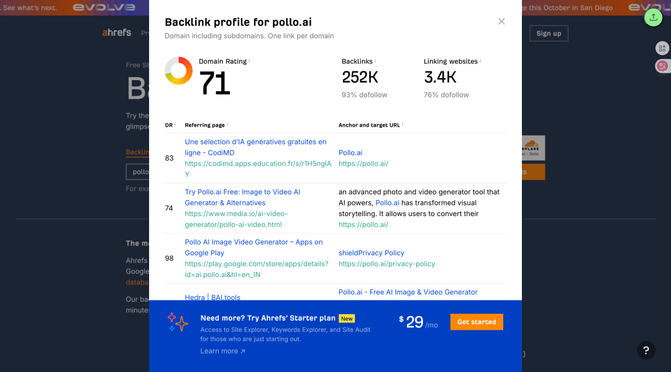Open the help question mark button
The image size is (671, 372).
click(646, 351)
